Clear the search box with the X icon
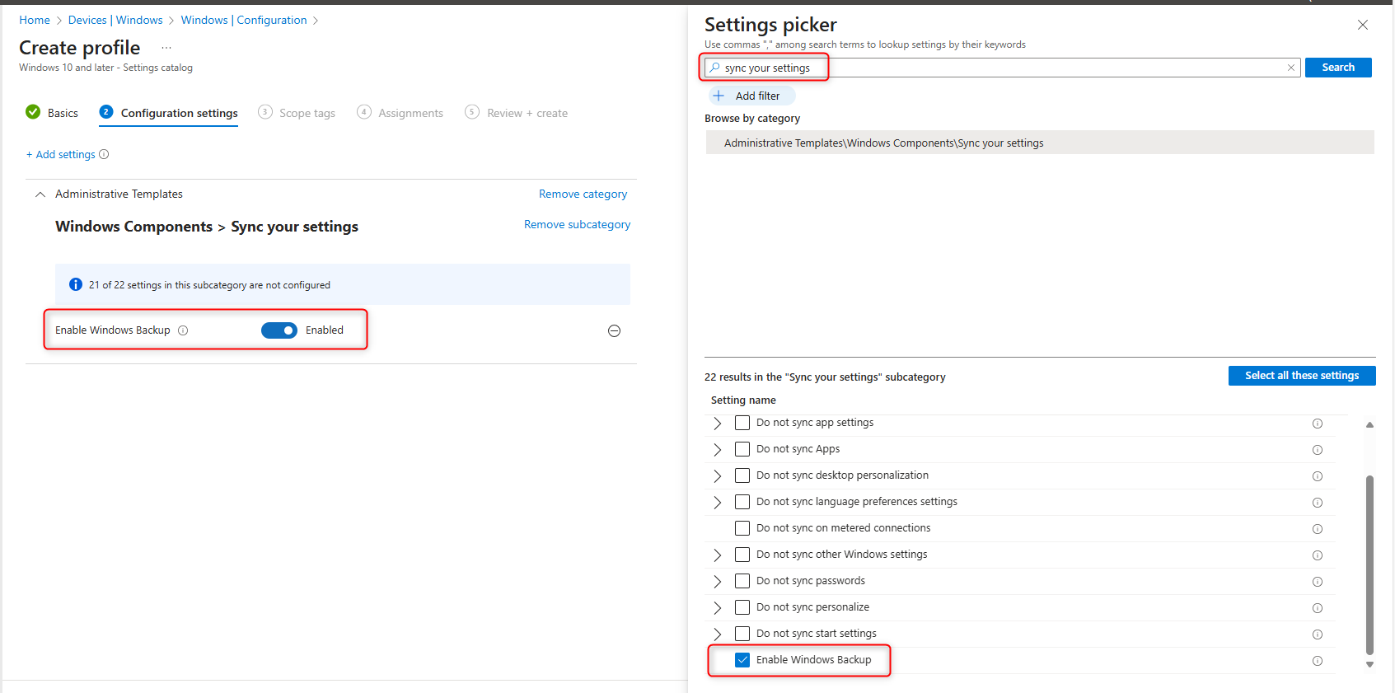Viewport: 1395px width, 693px height. [1290, 68]
